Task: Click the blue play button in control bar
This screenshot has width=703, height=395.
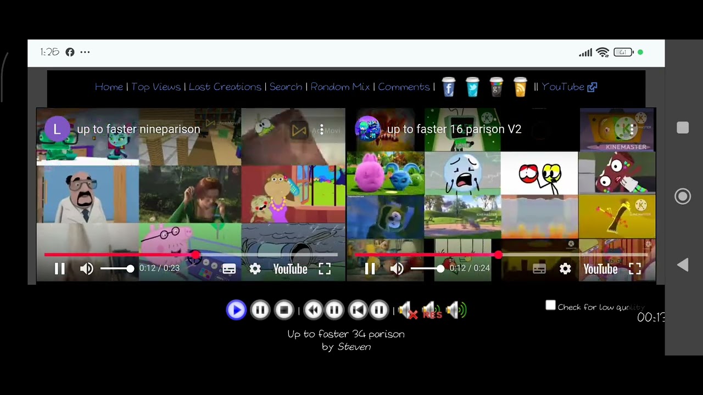Action: 236,311
